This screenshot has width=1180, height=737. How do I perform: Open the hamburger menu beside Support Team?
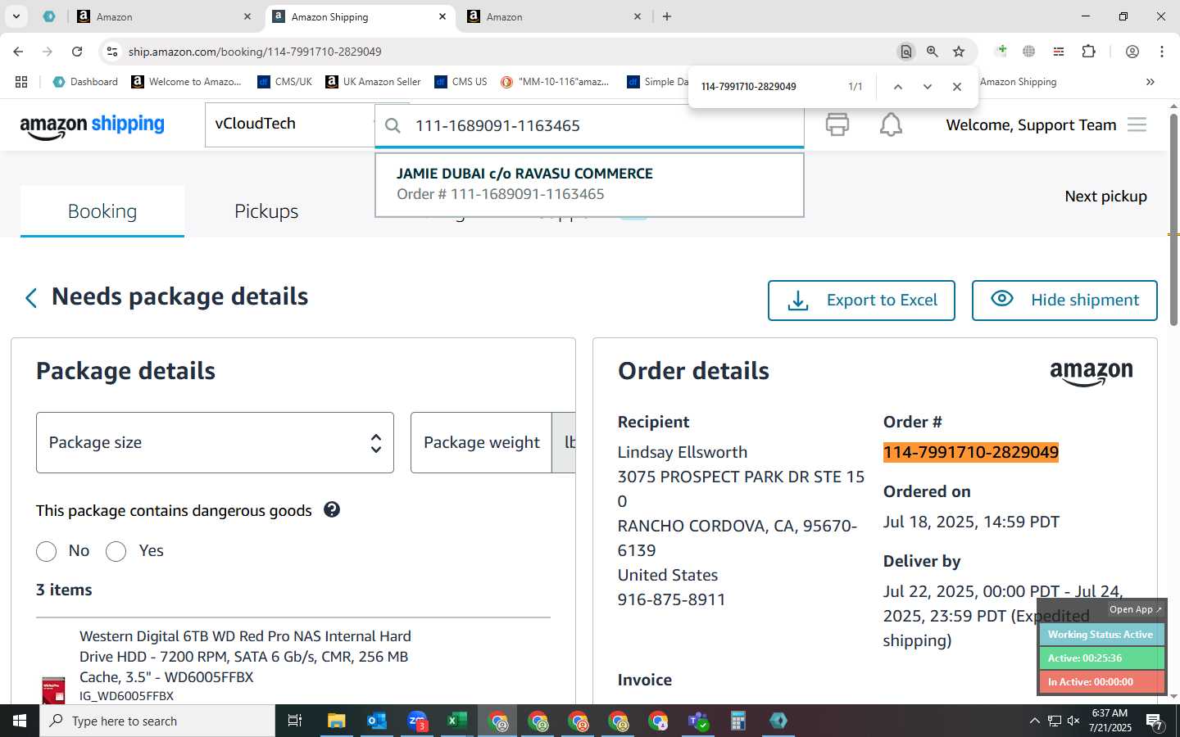pos(1137,124)
